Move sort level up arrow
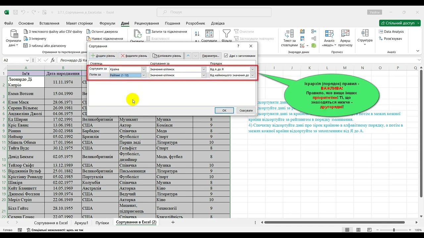Viewport: 424px width, 238px height. [x=188, y=56]
